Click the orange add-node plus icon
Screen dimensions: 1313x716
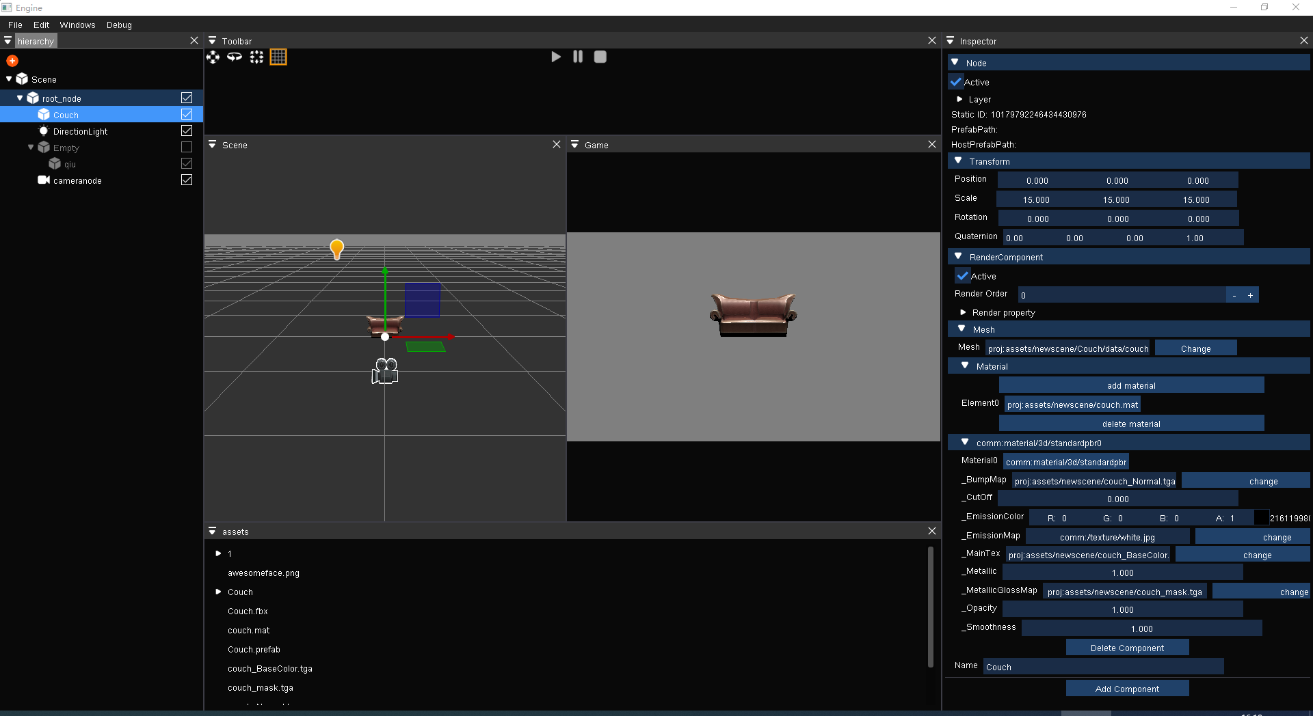(12, 61)
